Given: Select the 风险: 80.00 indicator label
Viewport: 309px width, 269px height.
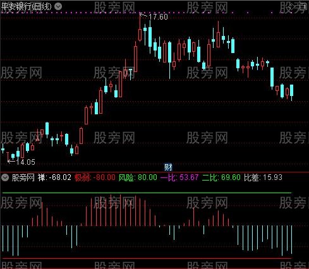Looking at the screenshot, I should (x=138, y=177).
